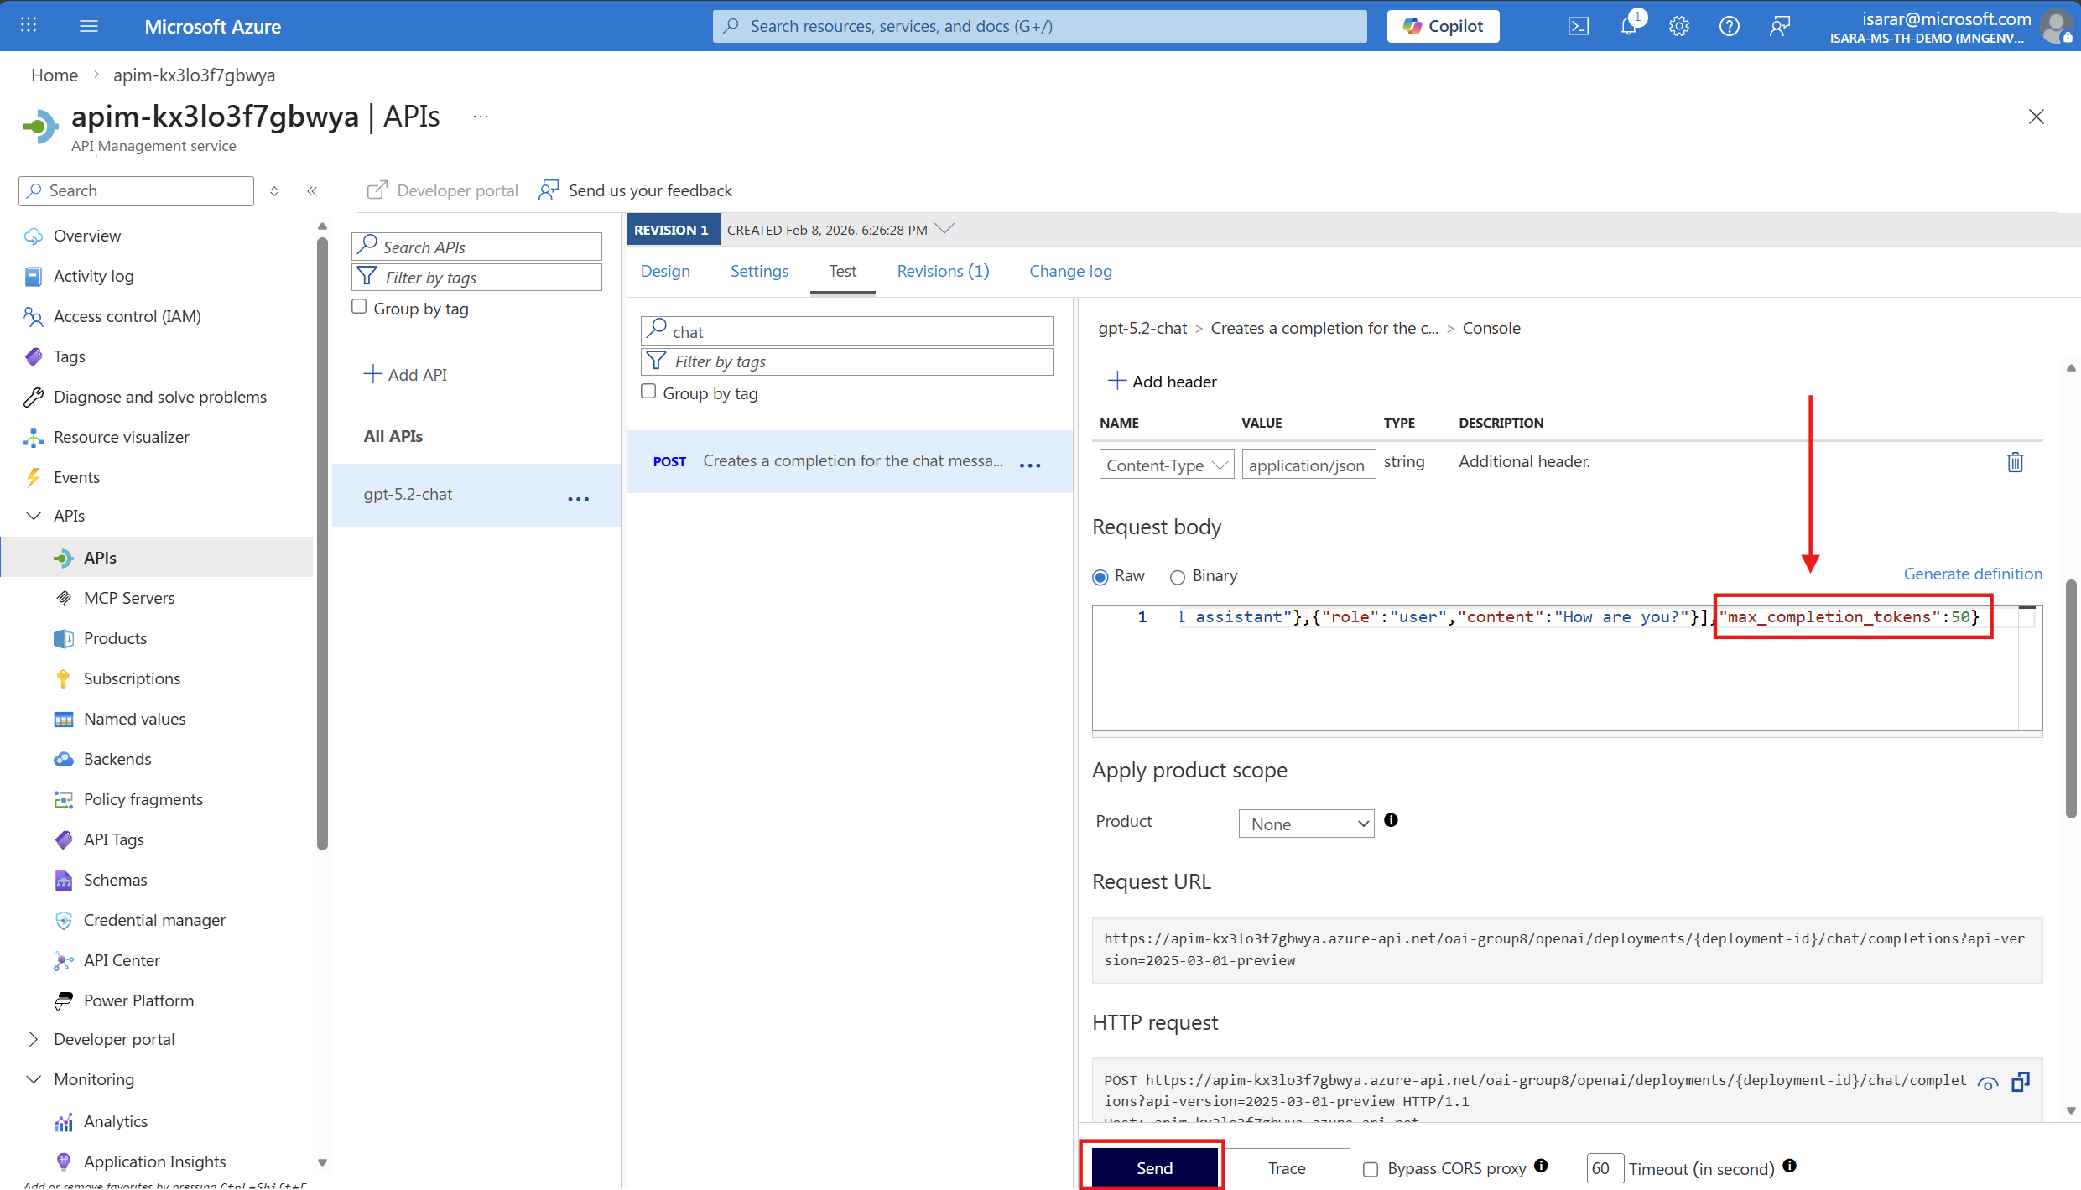
Task: Open Backends in the sidebar
Action: [x=117, y=759]
